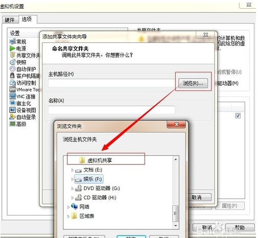This screenshot has height=238, width=258.
Task: Open the 访问控制 access control icon
Action: pyautogui.click(x=13, y=83)
